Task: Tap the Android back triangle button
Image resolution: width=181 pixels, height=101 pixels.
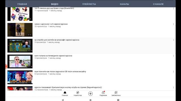Action: point(63,100)
